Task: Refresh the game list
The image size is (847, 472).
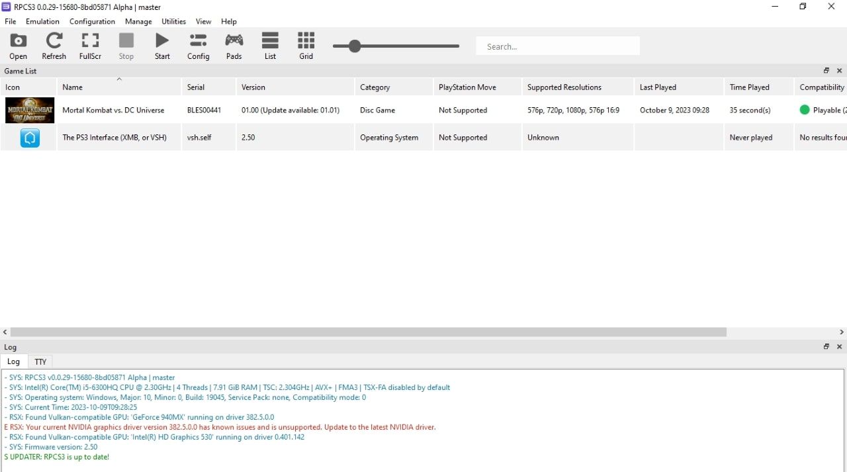Action: point(54,46)
